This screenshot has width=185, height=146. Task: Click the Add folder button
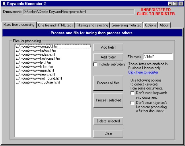point(108,57)
